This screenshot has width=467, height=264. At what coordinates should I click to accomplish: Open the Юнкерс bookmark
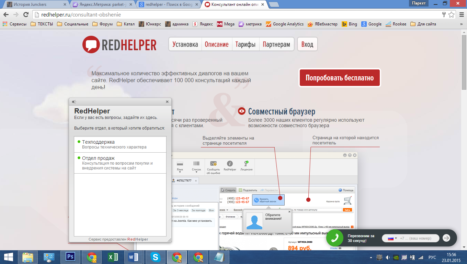click(150, 24)
